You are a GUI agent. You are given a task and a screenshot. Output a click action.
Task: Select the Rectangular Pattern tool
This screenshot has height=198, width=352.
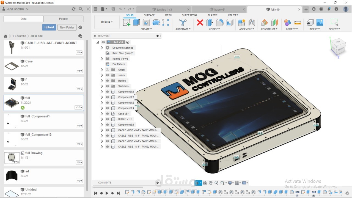coord(166,23)
